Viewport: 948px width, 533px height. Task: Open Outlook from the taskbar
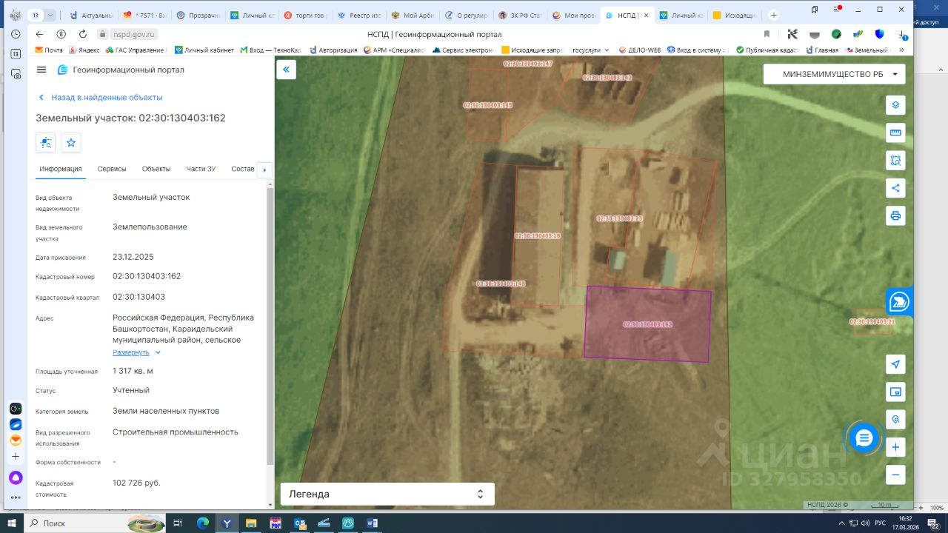(x=300, y=523)
